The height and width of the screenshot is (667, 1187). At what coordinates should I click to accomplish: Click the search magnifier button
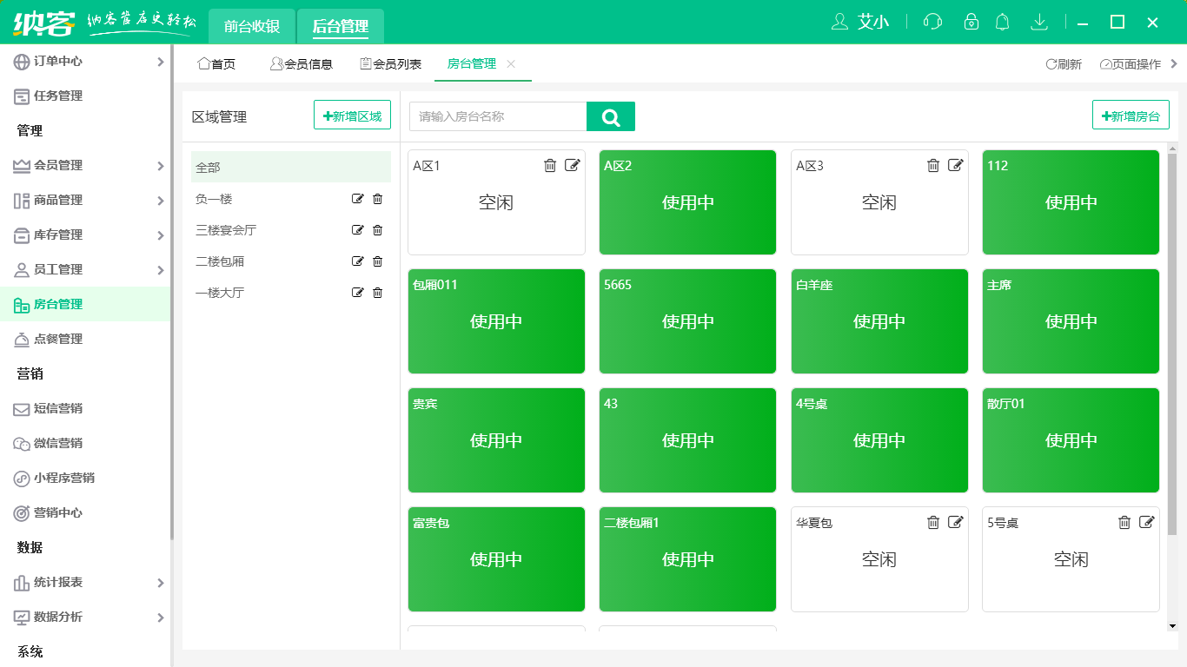click(x=611, y=116)
